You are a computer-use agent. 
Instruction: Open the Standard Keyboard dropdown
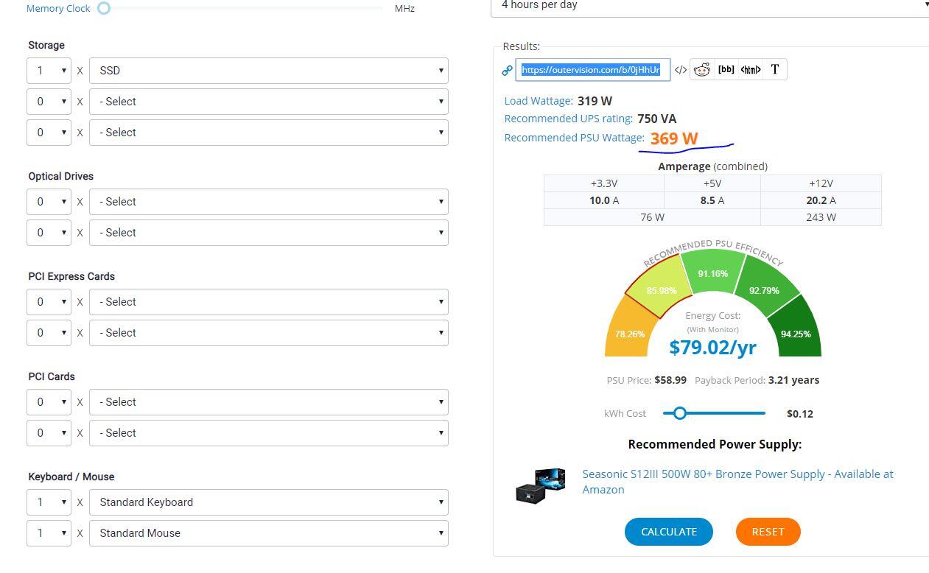268,502
